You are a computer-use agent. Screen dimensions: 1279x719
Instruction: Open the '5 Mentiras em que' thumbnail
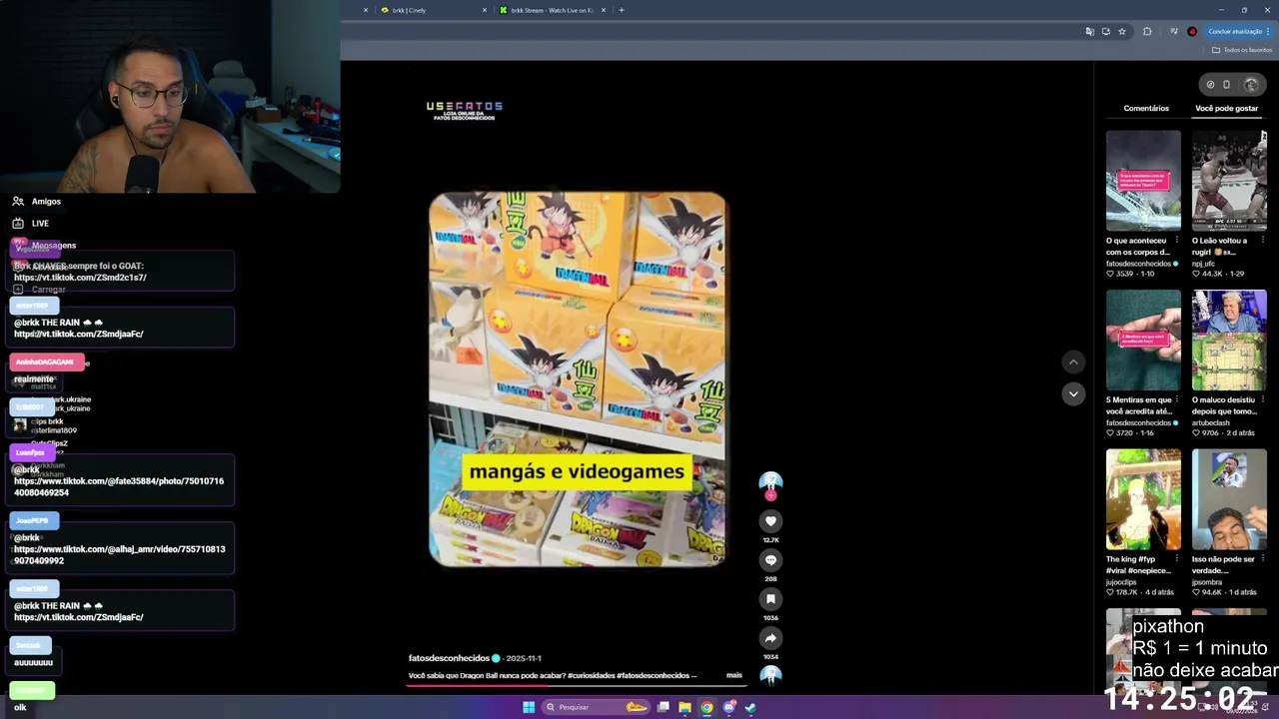(x=1143, y=341)
